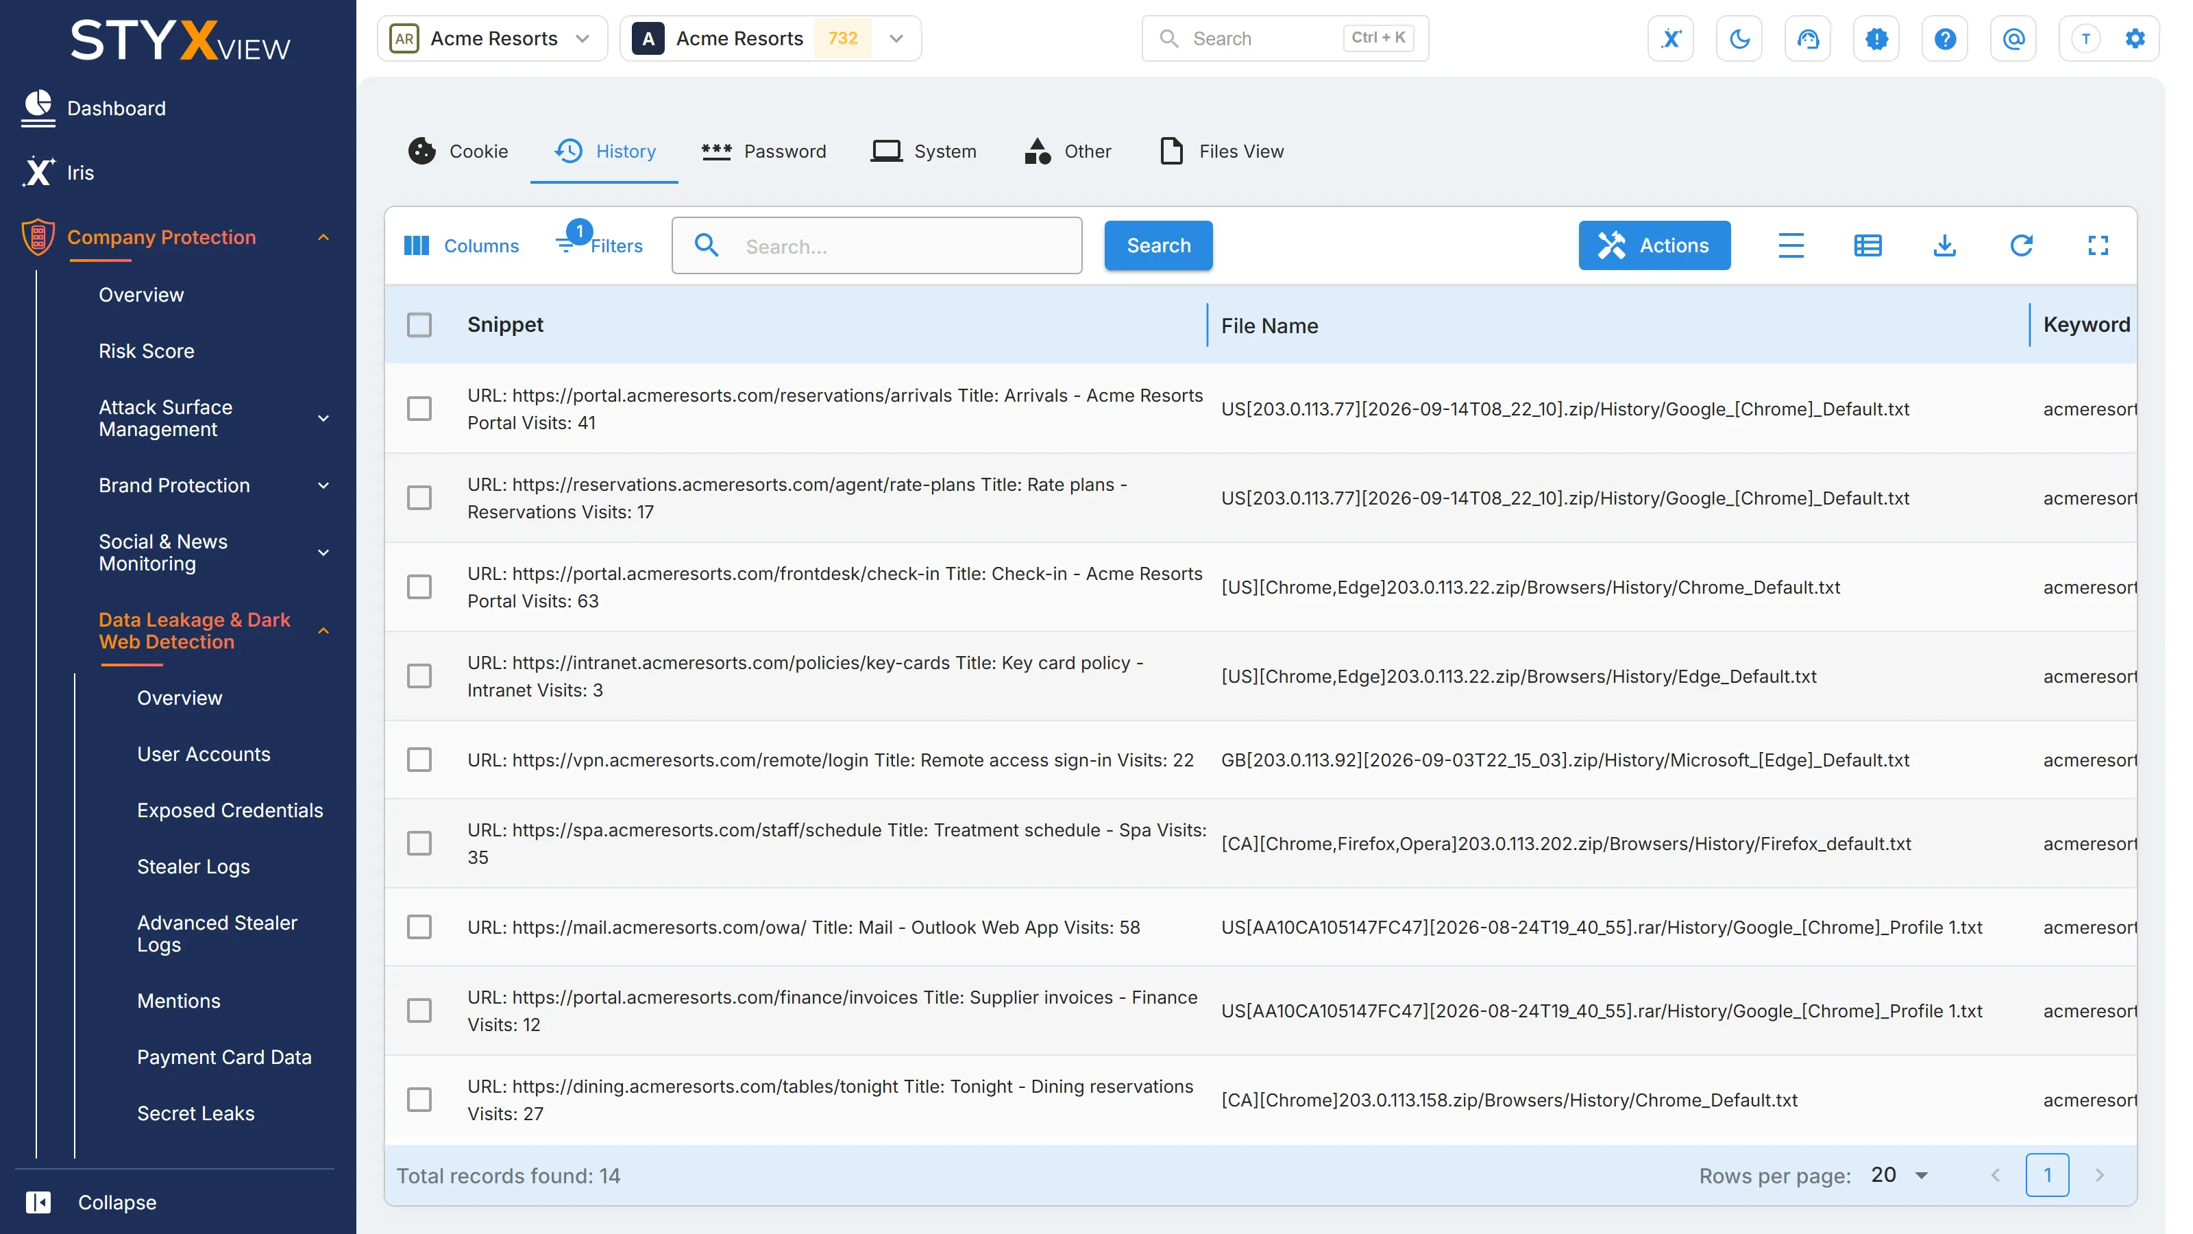2193x1234 pixels.
Task: Toggle dark mode moon icon
Action: 1739,38
